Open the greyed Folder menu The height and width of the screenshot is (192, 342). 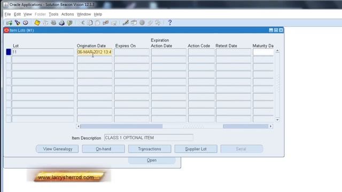point(41,14)
